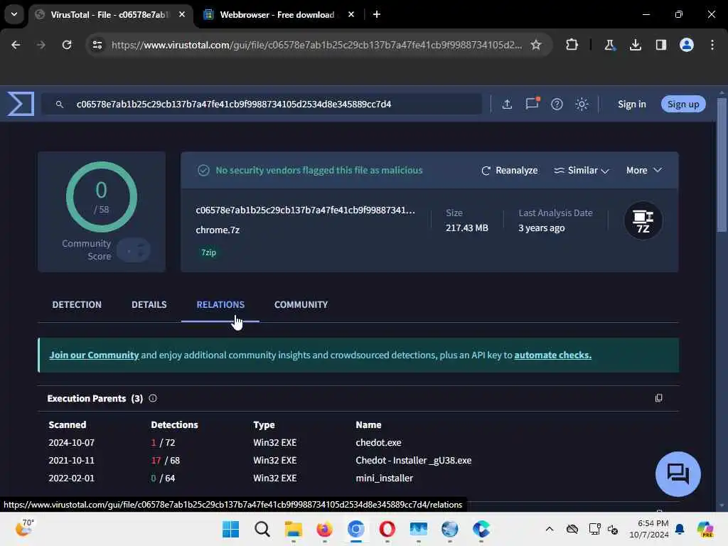This screenshot has width=728, height=546.
Task: Open tab search dropdown arrow
Action: [14, 14]
